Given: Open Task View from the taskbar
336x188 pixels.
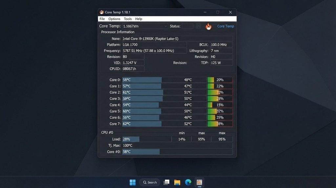Looking at the screenshot, I should [x=166, y=182].
